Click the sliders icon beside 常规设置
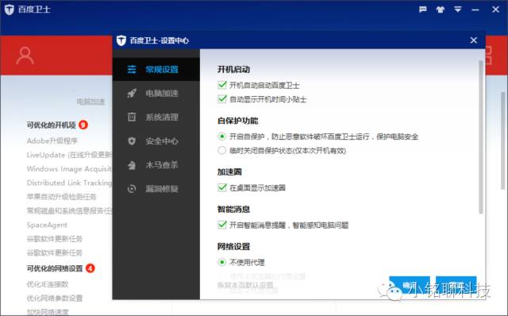The image size is (508, 316). (x=132, y=69)
